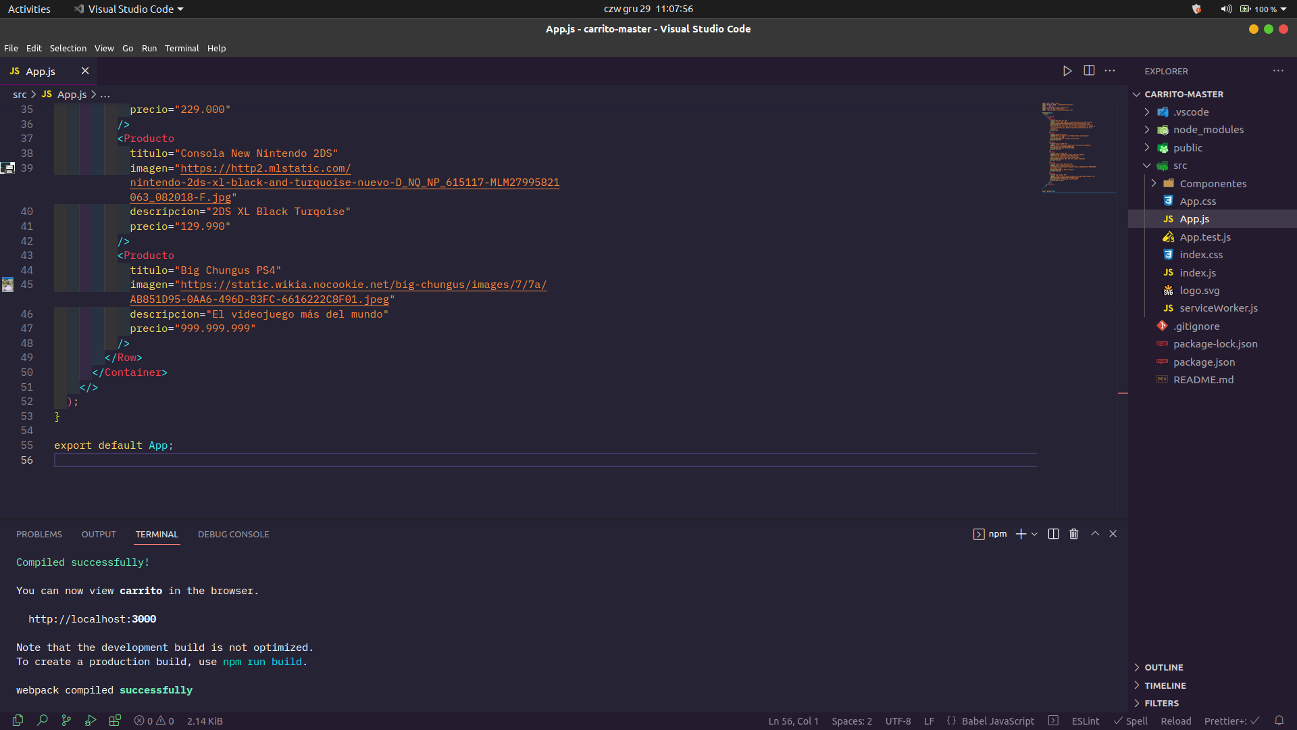This screenshot has height=730, width=1297.
Task: Expand the Componentes folder
Action: click(x=1213, y=184)
